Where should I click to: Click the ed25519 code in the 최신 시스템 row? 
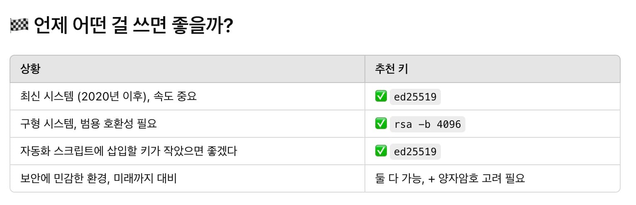click(415, 97)
